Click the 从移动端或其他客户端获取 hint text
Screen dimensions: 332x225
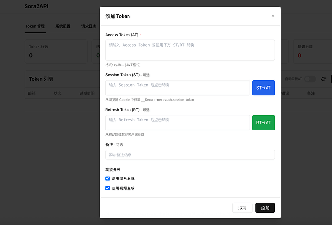point(125,135)
